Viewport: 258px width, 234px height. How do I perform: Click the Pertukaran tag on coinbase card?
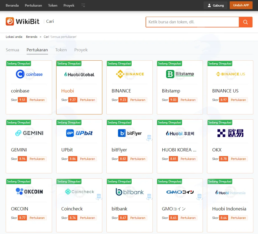click(x=37, y=100)
